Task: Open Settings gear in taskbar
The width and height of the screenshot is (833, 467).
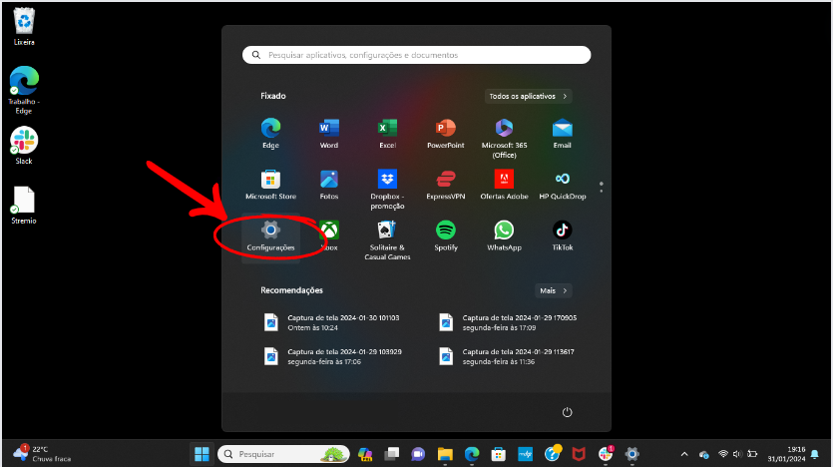Action: pyautogui.click(x=631, y=454)
